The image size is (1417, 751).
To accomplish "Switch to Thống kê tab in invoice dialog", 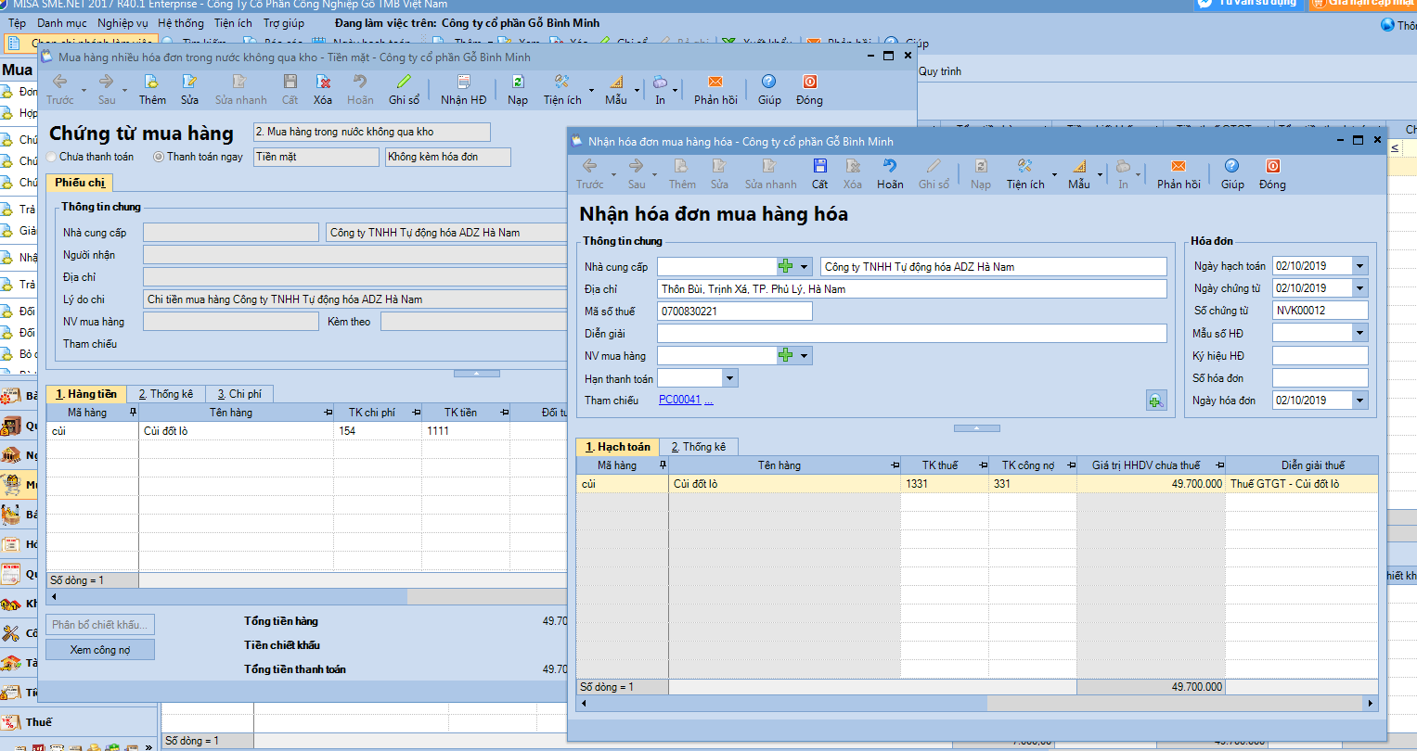I will coord(699,447).
